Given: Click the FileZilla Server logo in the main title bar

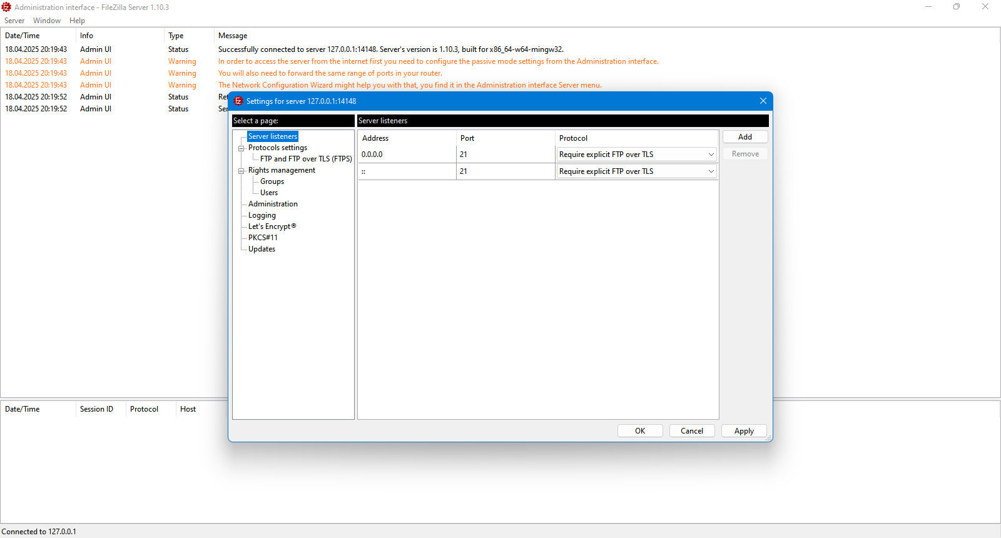Looking at the screenshot, I should click(x=6, y=7).
